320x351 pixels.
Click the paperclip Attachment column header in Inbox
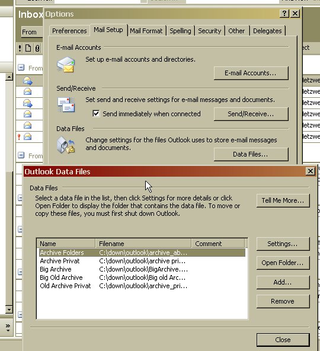coord(37,48)
